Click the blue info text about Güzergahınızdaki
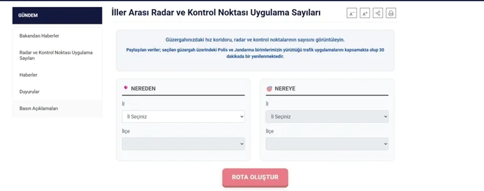 tap(255, 40)
